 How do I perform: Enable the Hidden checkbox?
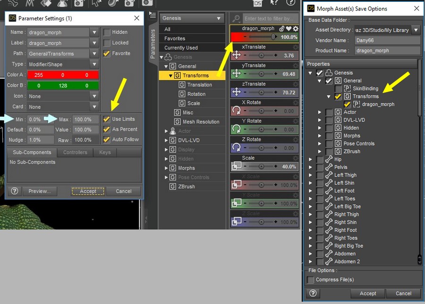click(107, 32)
